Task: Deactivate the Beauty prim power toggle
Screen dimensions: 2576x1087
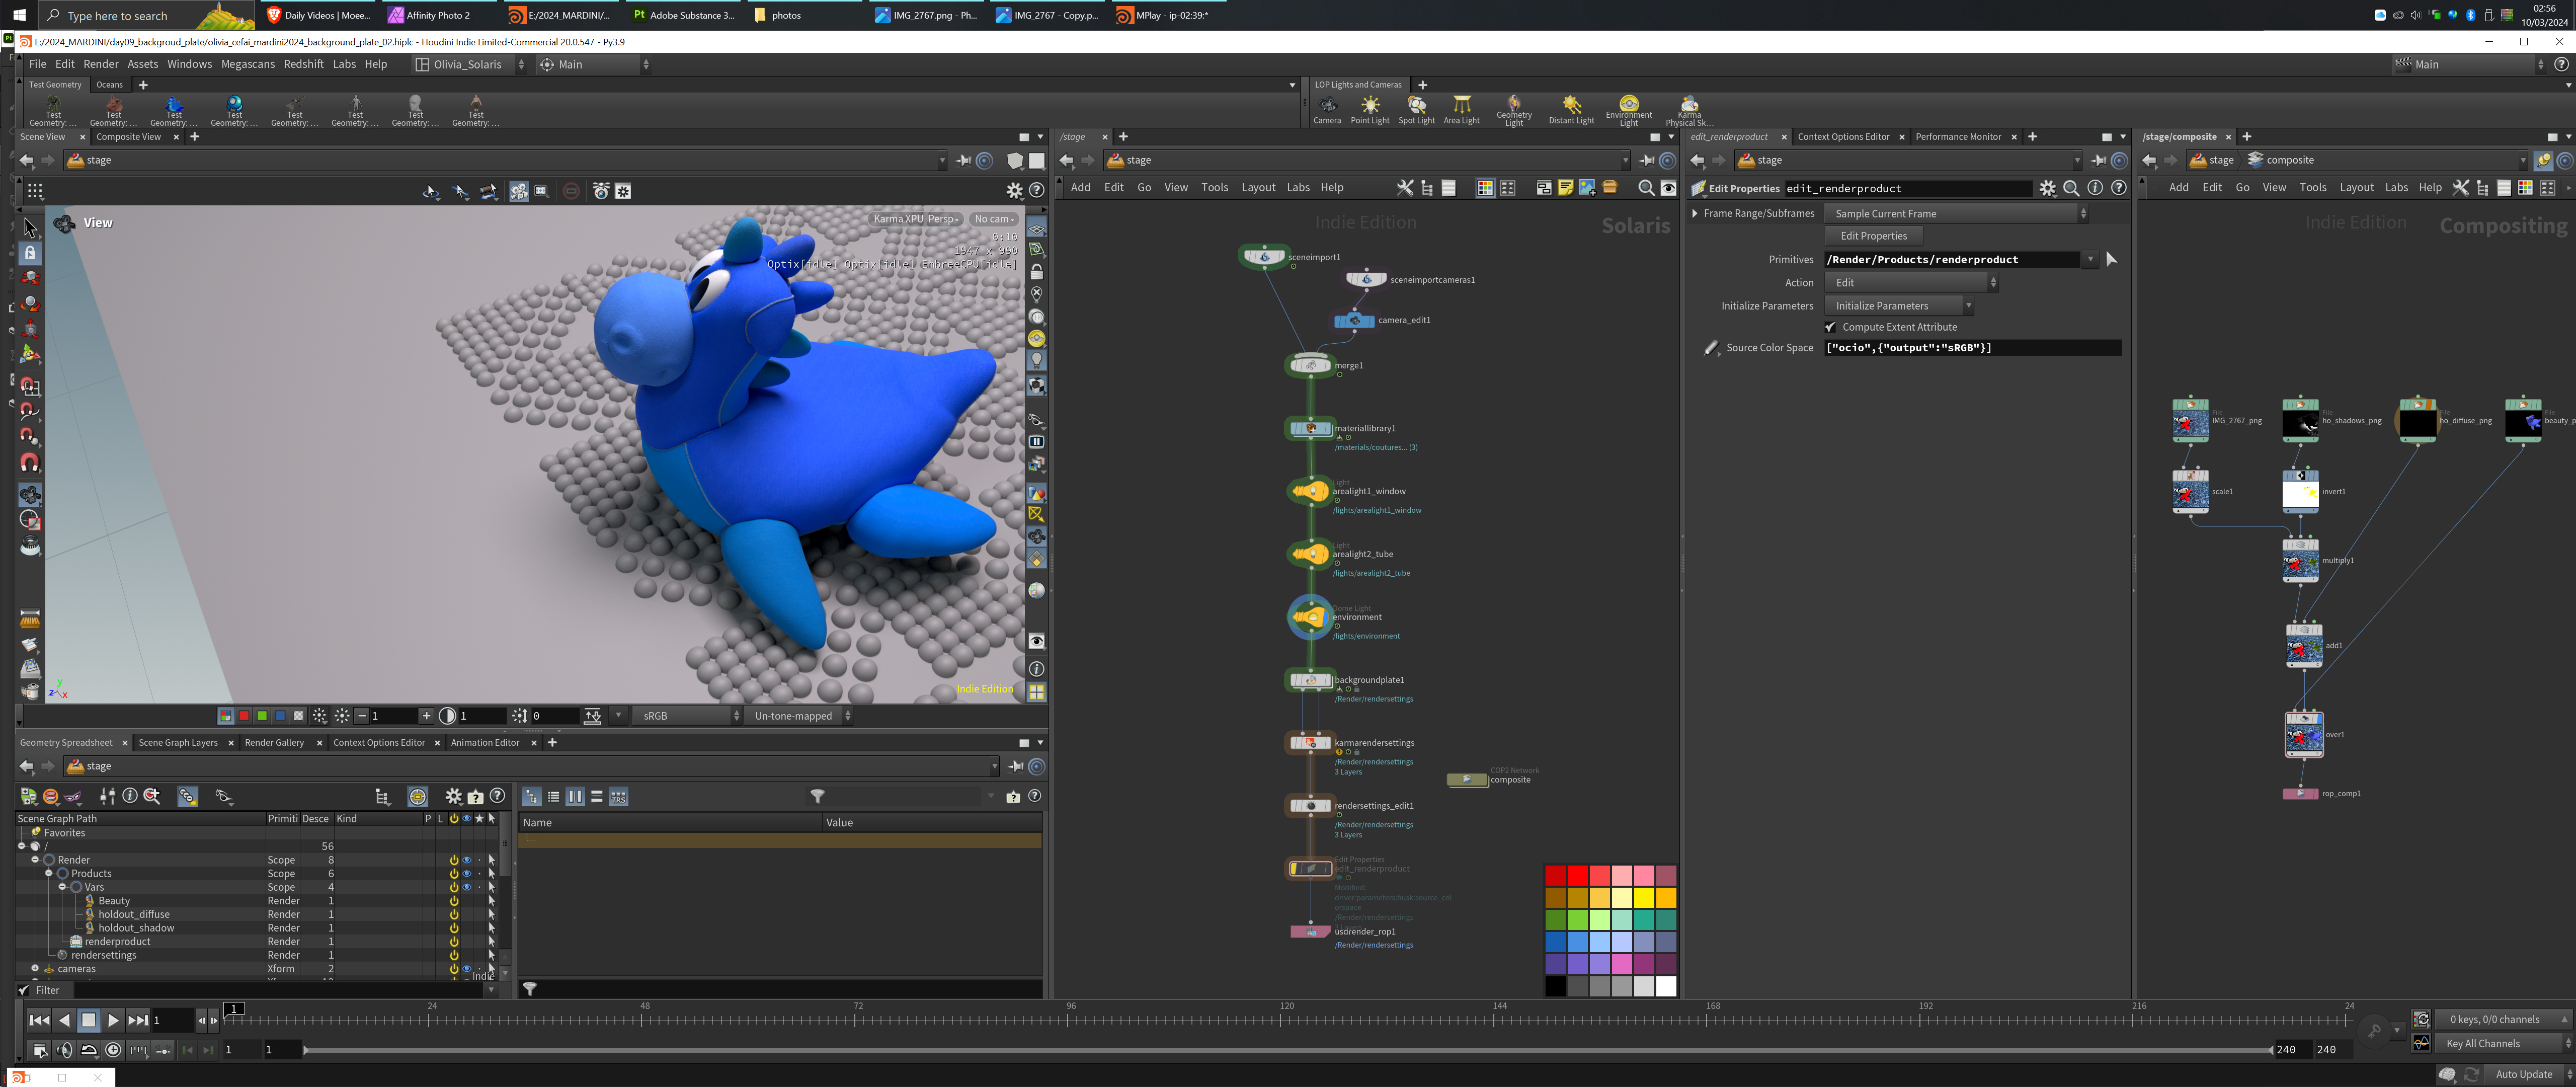Action: pyautogui.click(x=454, y=901)
